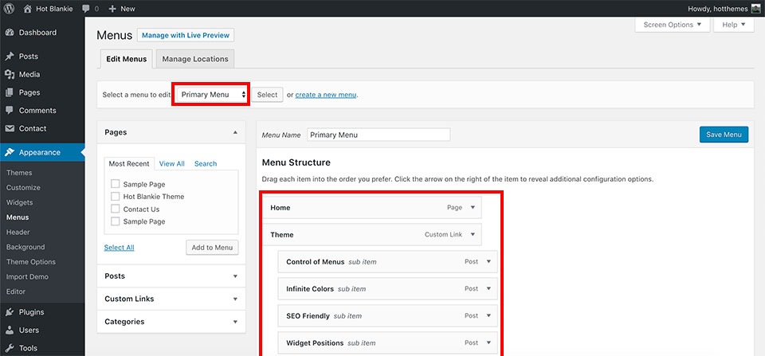Click the Appearance paintbrush icon
The height and width of the screenshot is (356, 765).
point(10,152)
